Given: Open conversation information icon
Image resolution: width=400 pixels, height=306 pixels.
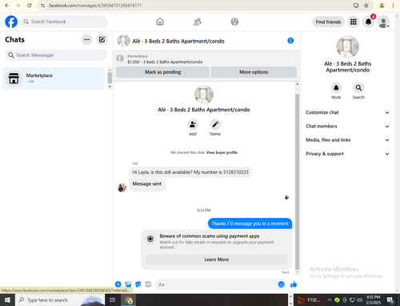Looking at the screenshot, I should coord(290,41).
